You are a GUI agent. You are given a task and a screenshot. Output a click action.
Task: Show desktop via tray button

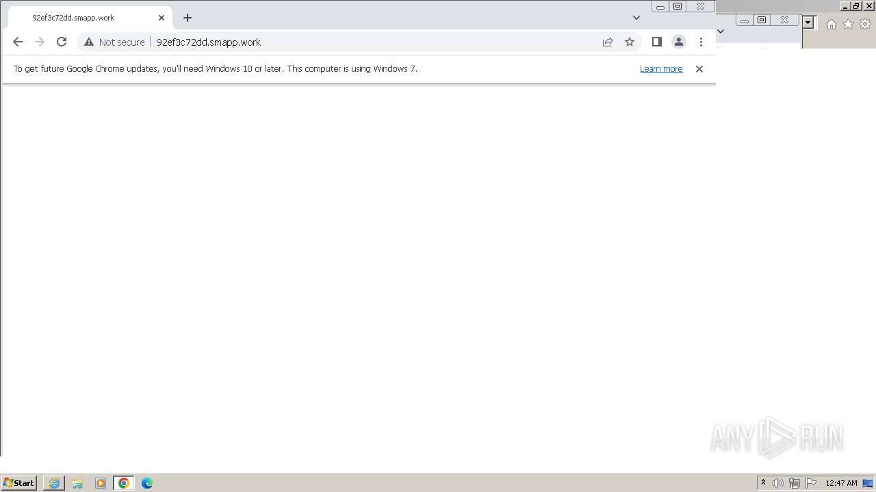(x=868, y=483)
